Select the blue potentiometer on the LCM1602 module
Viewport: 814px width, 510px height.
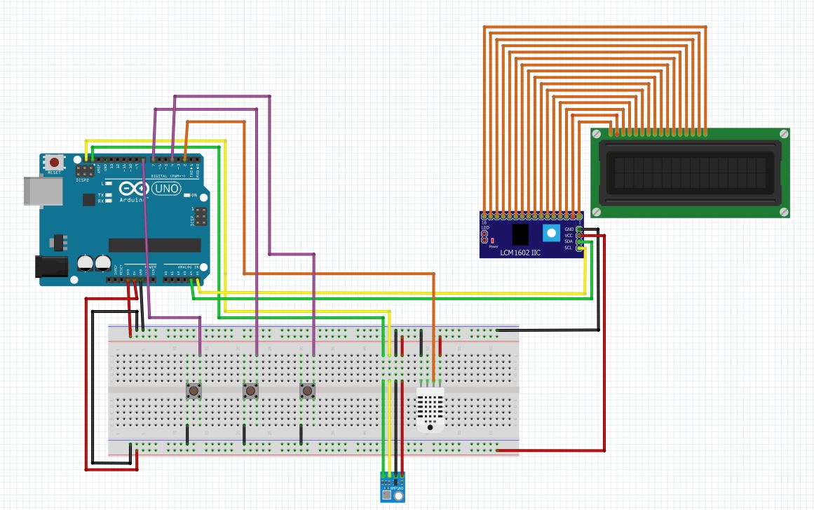(x=551, y=233)
